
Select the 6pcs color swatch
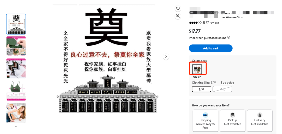tap(197, 69)
